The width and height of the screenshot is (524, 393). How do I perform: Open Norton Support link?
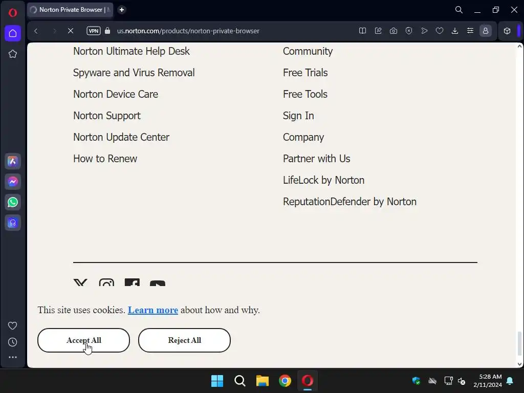(107, 116)
